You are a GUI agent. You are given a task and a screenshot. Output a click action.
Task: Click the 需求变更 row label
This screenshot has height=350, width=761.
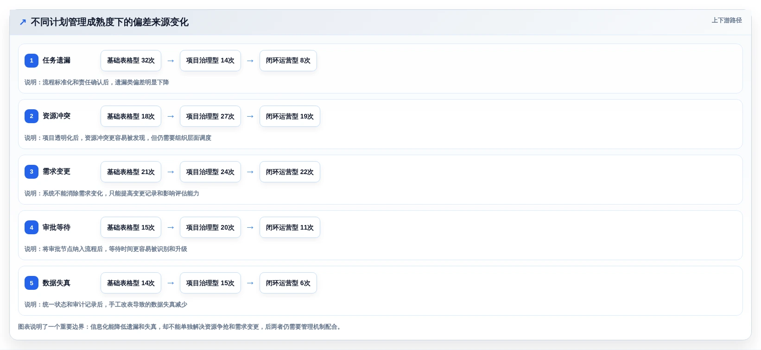[57, 172]
